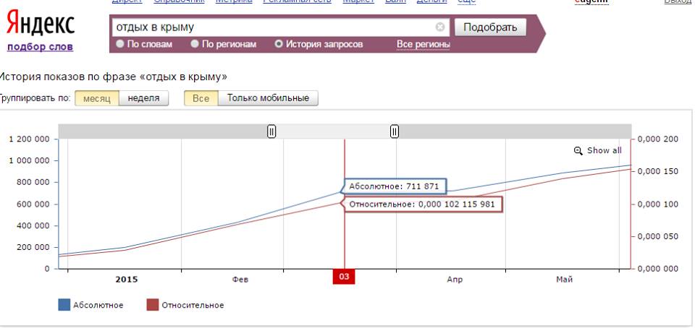Group the chart by 'месяц'
695x328 pixels.
(96, 98)
